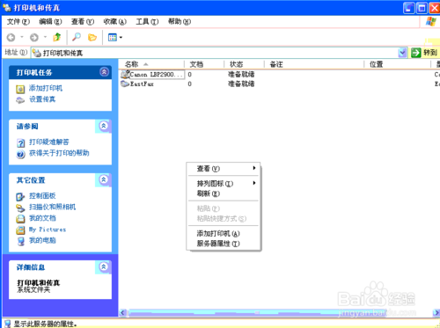Click the 我的电脑 computer icon
The width and height of the screenshot is (440, 328).
[20, 241]
